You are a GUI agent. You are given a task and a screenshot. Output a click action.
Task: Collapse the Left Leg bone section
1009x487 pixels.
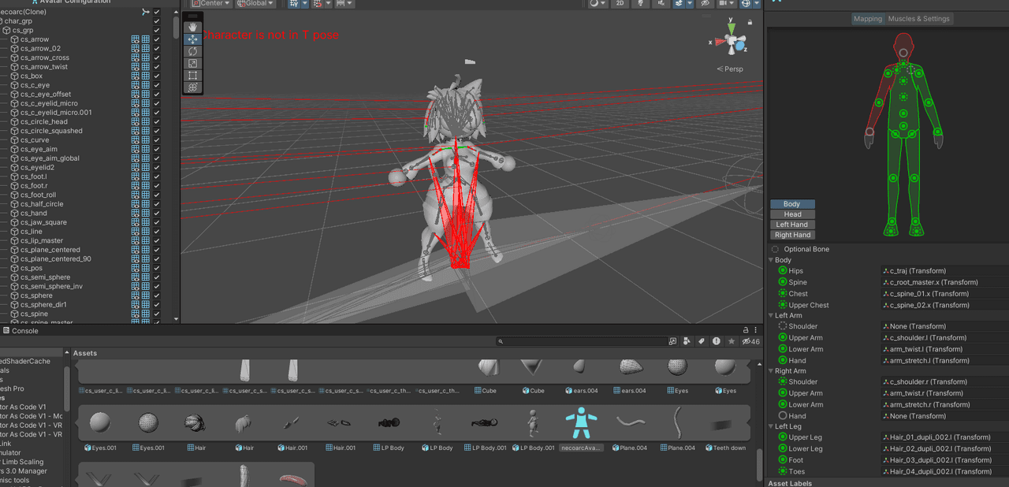coord(772,426)
